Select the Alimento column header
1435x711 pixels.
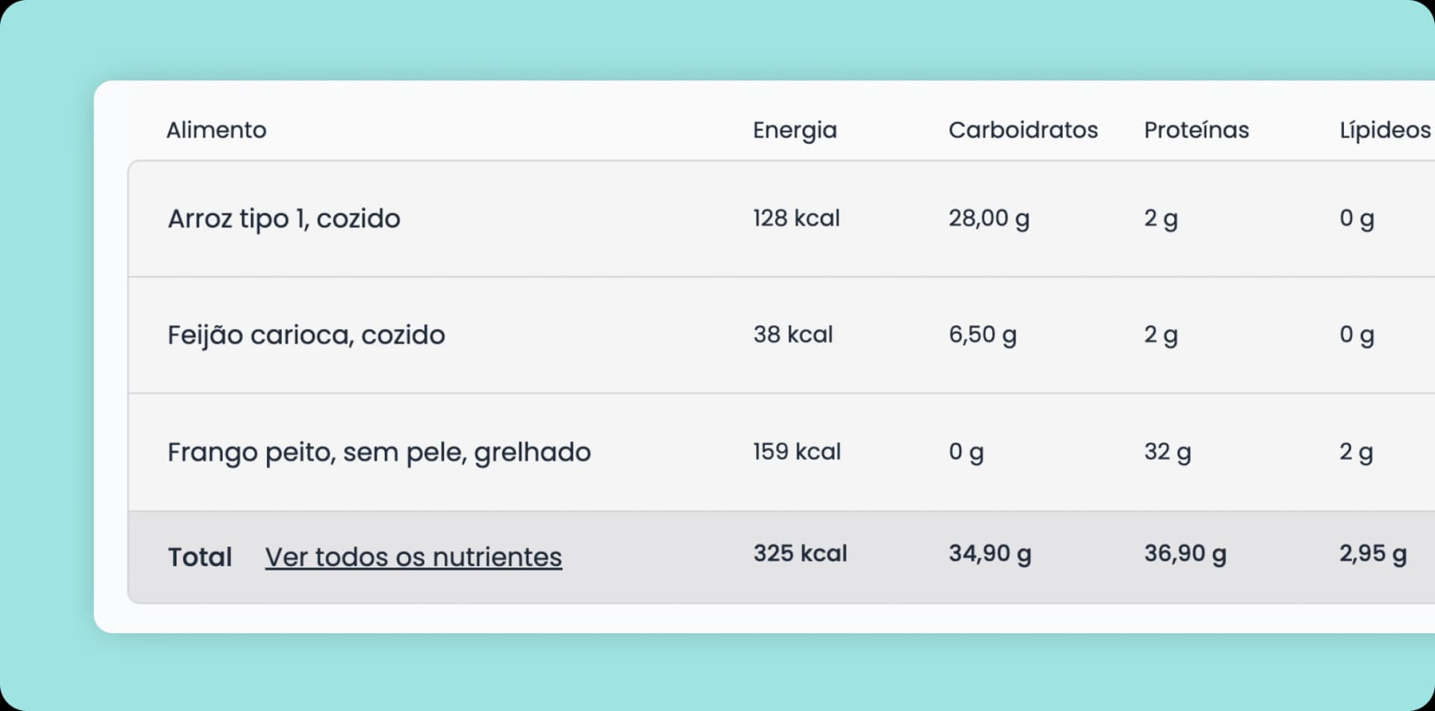point(215,129)
